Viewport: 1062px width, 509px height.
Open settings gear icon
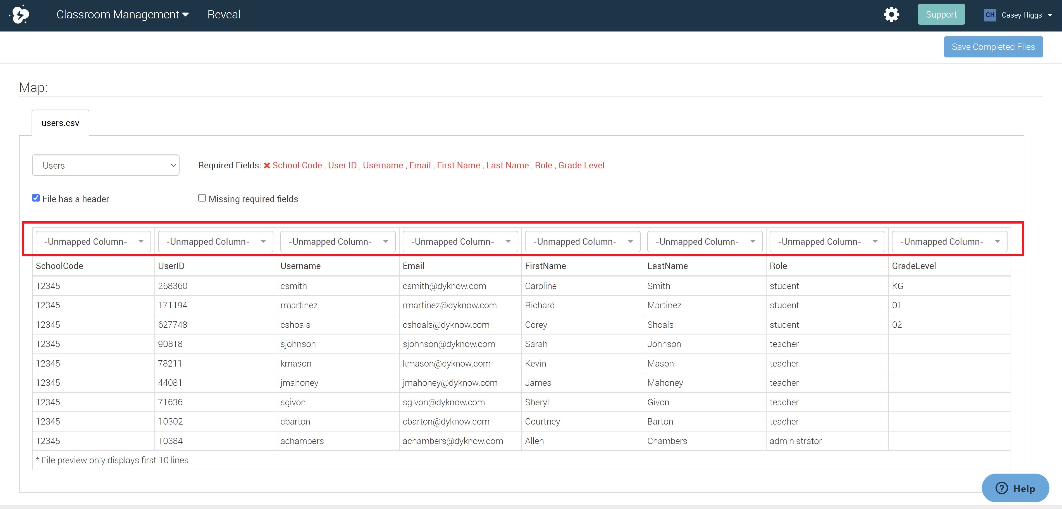891,14
